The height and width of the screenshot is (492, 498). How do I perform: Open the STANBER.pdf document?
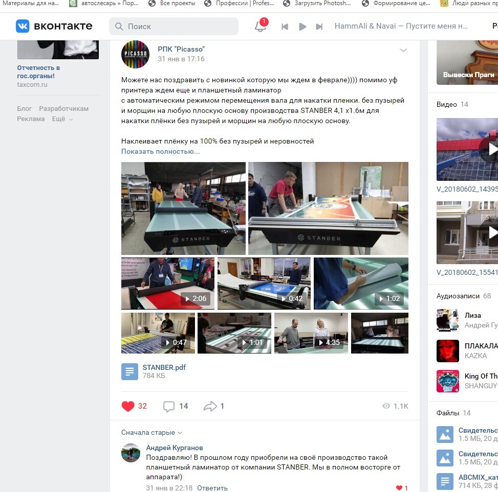tap(164, 367)
